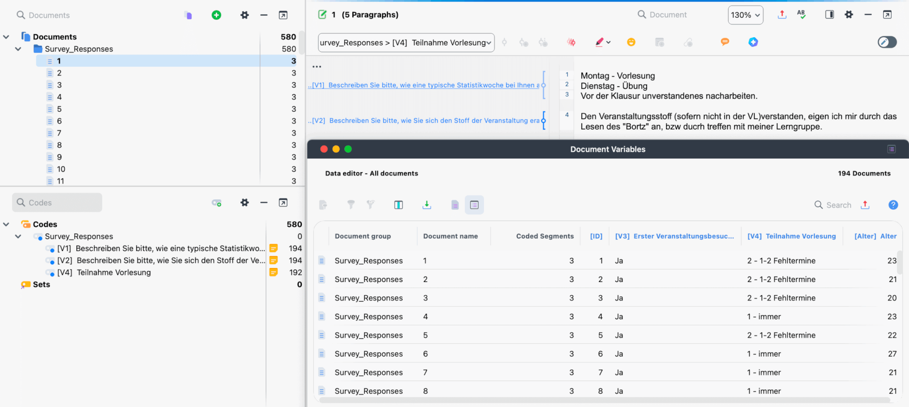
Task: Undock the Documents panel window
Action: pos(283,15)
